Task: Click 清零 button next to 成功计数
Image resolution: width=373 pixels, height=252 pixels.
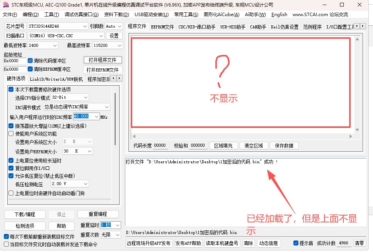Action: 359,243
